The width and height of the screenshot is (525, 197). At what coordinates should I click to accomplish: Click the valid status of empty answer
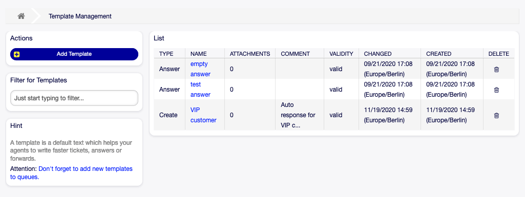[x=336, y=69]
